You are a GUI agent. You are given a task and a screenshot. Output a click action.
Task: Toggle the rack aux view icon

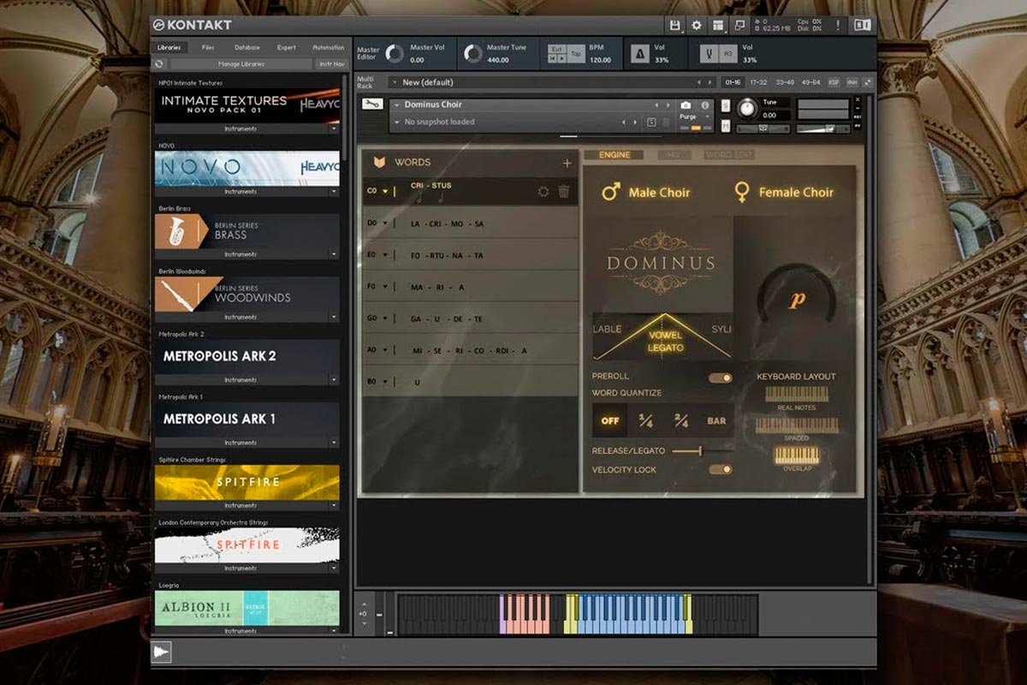pyautogui.click(x=852, y=82)
